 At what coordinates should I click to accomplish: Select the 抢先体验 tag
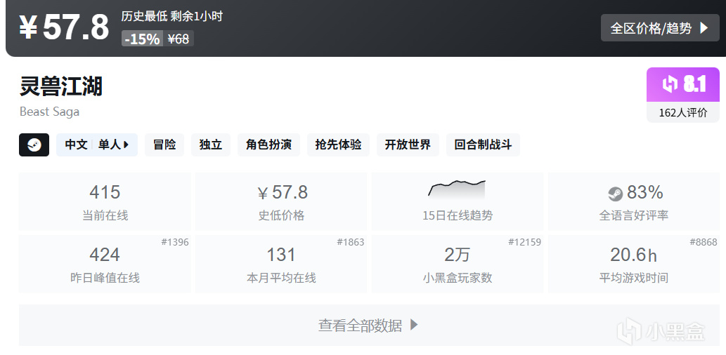pos(338,145)
